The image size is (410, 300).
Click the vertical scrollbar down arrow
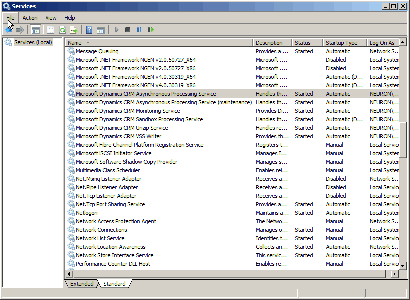pyautogui.click(x=402, y=266)
